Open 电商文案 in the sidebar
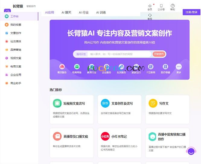This screenshot has width=201, height=164. click(x=19, y=66)
